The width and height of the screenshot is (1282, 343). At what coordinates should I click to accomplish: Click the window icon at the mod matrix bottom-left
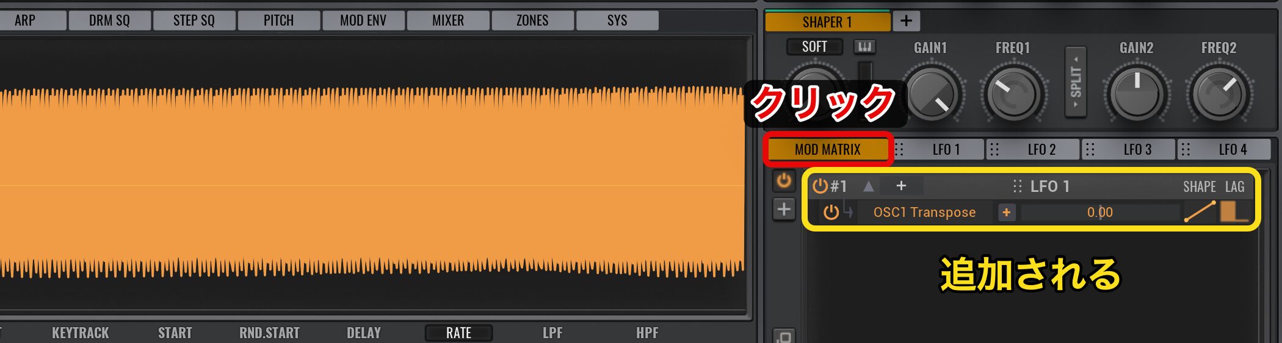click(784, 336)
